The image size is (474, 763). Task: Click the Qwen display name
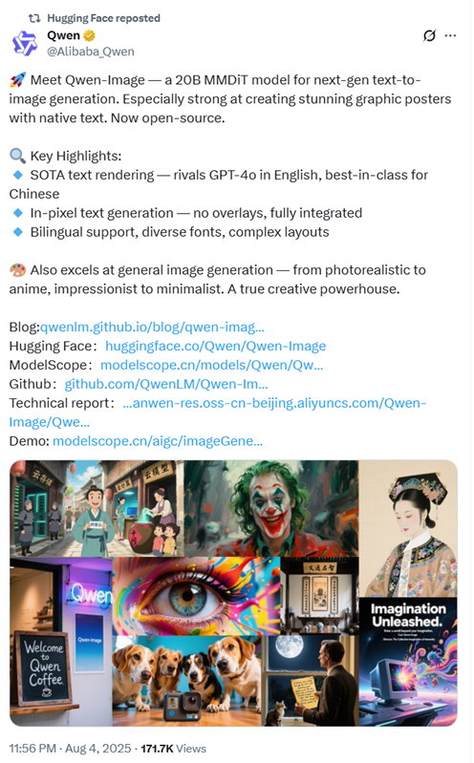[63, 35]
